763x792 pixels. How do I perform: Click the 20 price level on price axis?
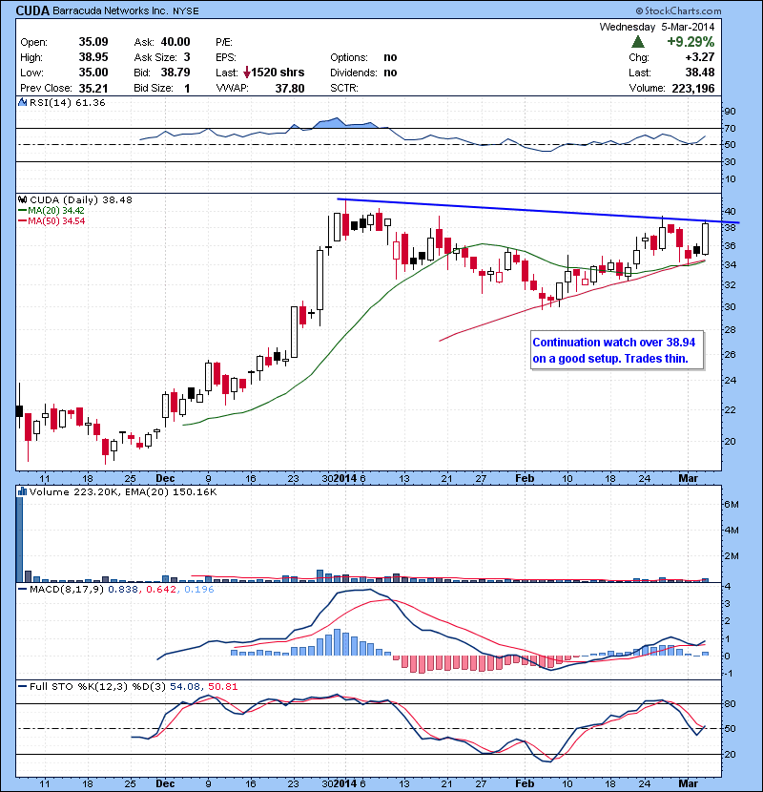[x=730, y=442]
